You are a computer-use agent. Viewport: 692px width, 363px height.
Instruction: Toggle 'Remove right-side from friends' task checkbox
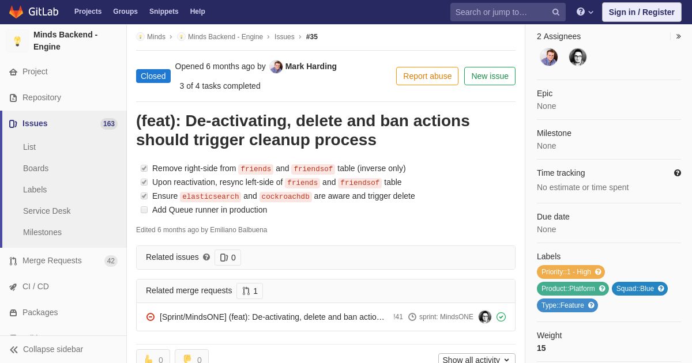(x=144, y=168)
